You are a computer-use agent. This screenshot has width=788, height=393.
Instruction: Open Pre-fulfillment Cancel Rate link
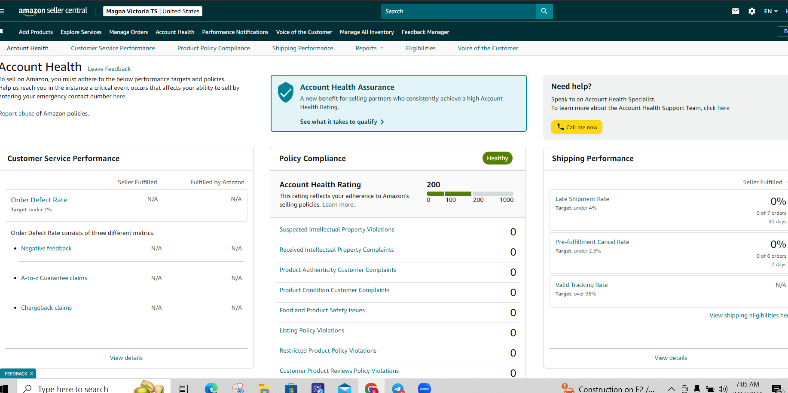592,242
